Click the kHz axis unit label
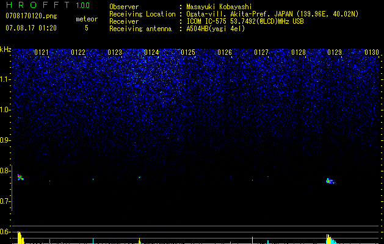This screenshot has width=384, height=244. (5, 49)
